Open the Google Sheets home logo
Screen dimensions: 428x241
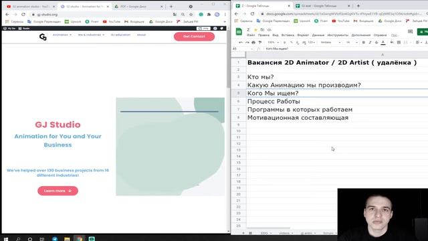point(239,32)
